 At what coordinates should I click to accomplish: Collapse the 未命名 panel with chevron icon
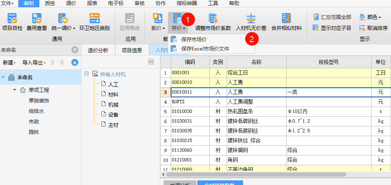74,50
